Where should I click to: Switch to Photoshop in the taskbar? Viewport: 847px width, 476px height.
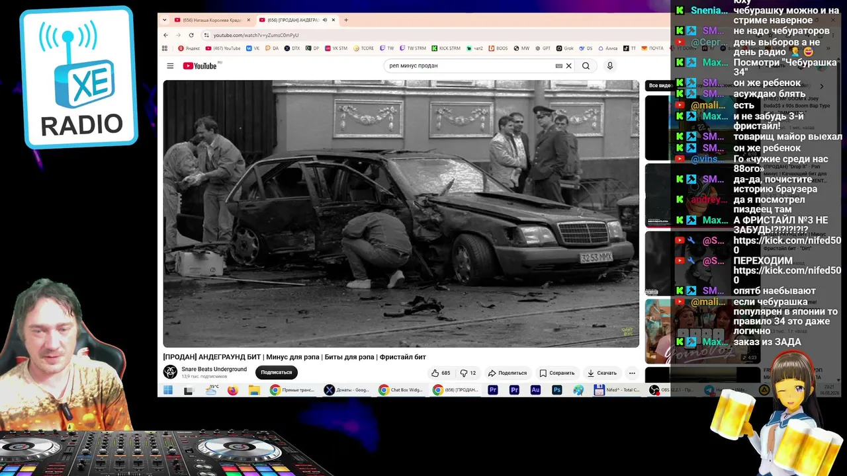557,390
